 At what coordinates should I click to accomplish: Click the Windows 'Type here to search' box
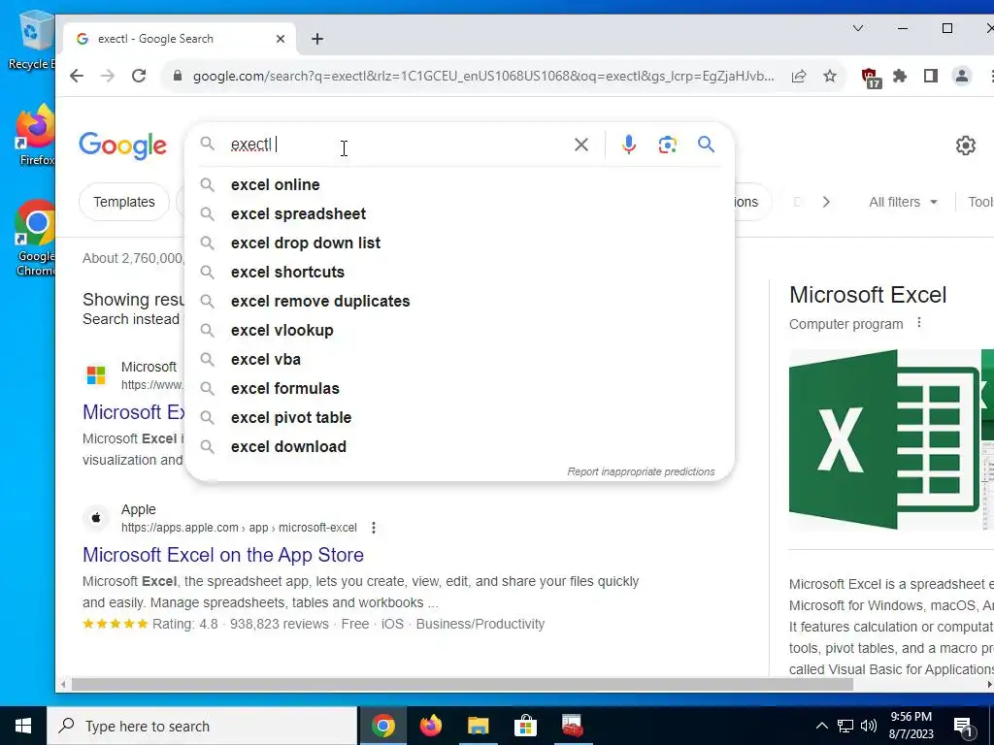202,726
